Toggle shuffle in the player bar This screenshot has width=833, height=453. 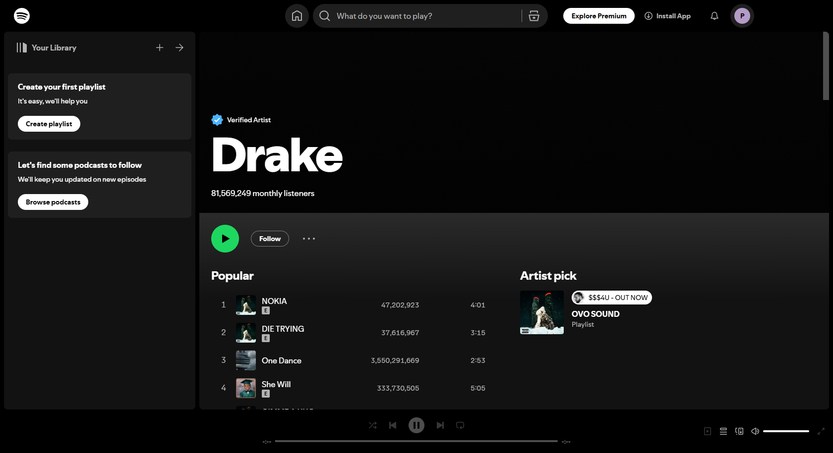(373, 425)
